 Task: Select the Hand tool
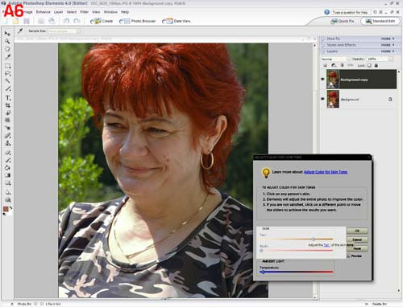[x=7, y=49]
